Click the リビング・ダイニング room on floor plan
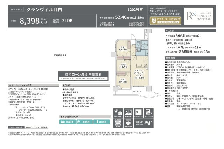Image resolution: width=224 pixels, height=149 pixels. (x=140, y=74)
